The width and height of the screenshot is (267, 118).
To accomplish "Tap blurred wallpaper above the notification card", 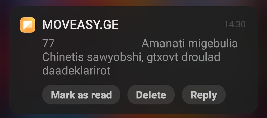I will (133, 3).
